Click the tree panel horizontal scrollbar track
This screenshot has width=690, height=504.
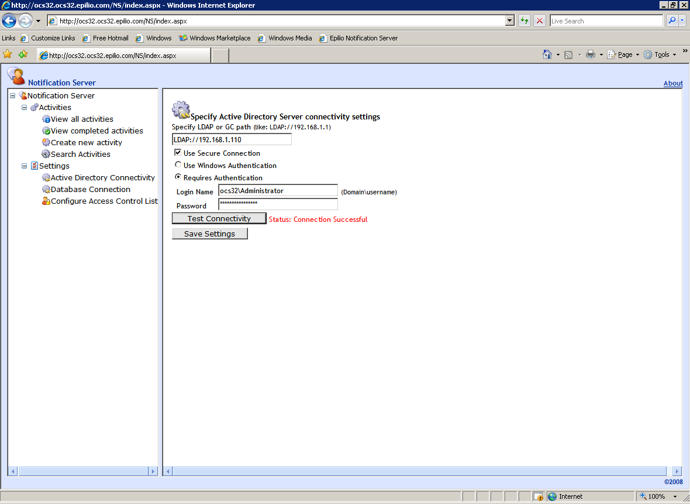pos(84,471)
